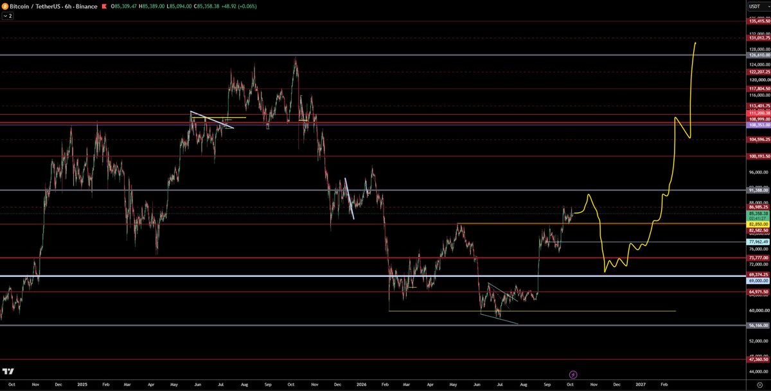Select the 73,777.00 red price label
771x391 pixels.
(759, 258)
